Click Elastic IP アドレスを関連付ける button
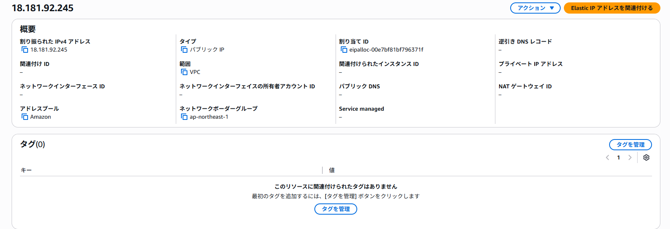The height and width of the screenshot is (229, 670). pyautogui.click(x=612, y=8)
